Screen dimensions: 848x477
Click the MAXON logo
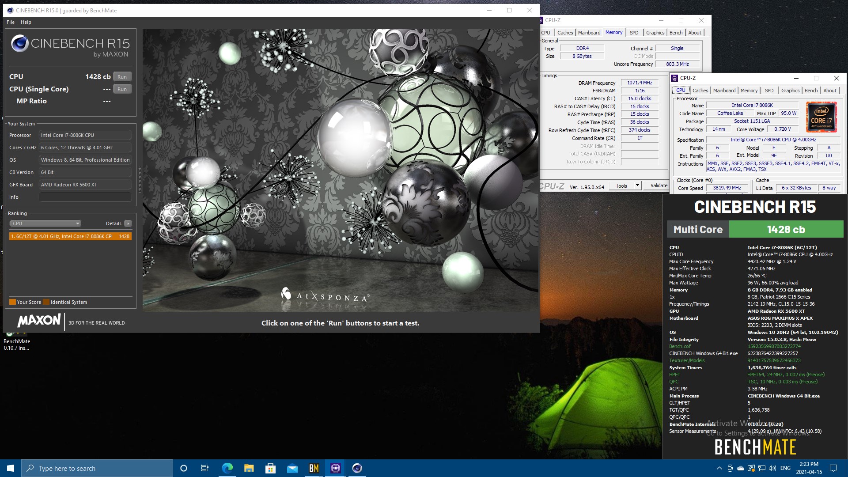point(39,321)
